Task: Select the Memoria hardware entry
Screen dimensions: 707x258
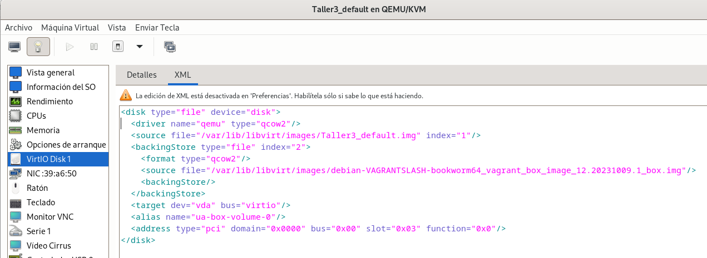Action: [x=43, y=130]
